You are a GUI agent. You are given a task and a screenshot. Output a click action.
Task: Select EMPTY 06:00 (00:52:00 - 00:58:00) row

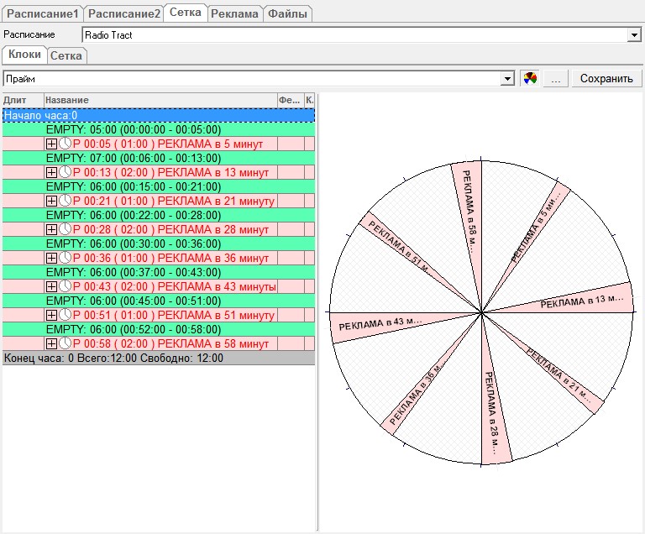point(159,329)
